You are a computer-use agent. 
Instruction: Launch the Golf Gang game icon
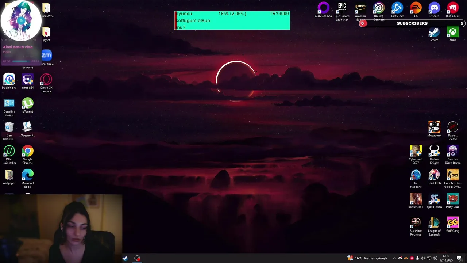[453, 225]
